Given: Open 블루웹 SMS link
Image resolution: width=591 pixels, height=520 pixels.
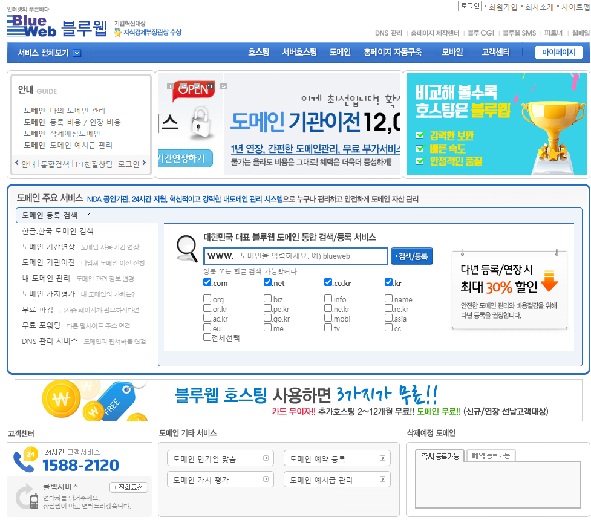Looking at the screenshot, I should (520, 33).
